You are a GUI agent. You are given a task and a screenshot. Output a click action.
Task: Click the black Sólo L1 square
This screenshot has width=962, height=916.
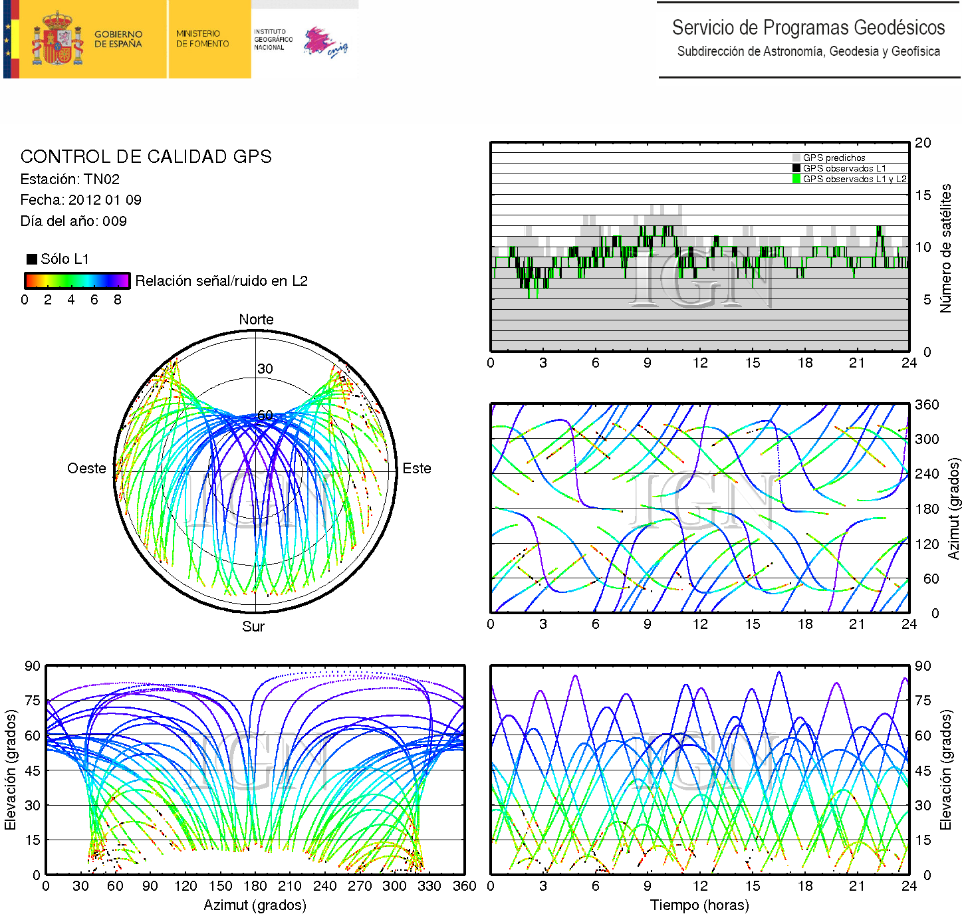(31, 259)
